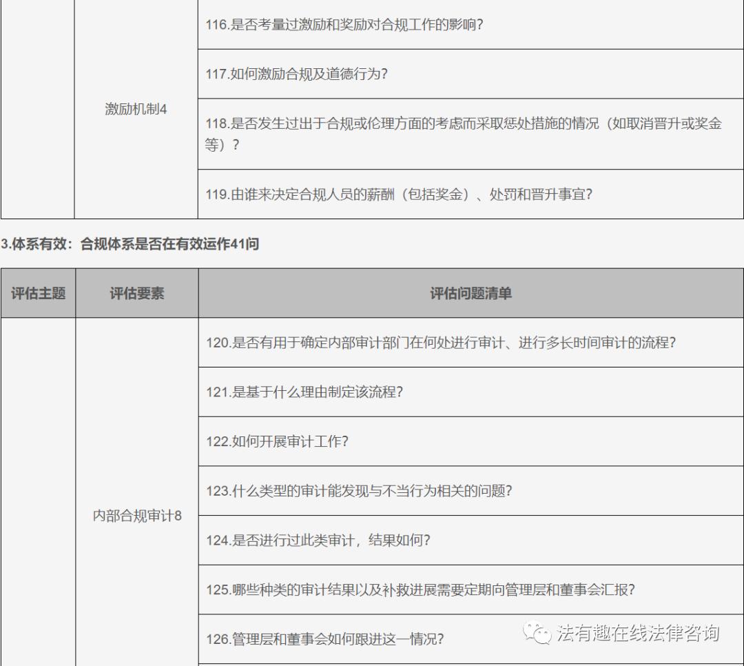Click the 内部合规审计8 cell

[x=137, y=514]
